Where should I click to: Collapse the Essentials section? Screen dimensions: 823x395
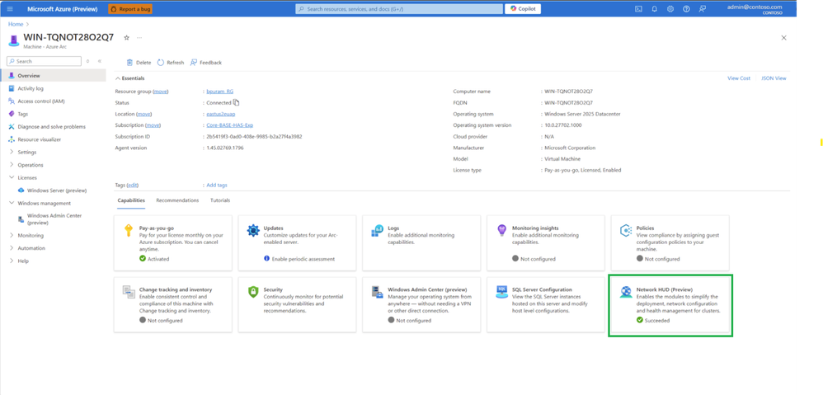tap(117, 78)
